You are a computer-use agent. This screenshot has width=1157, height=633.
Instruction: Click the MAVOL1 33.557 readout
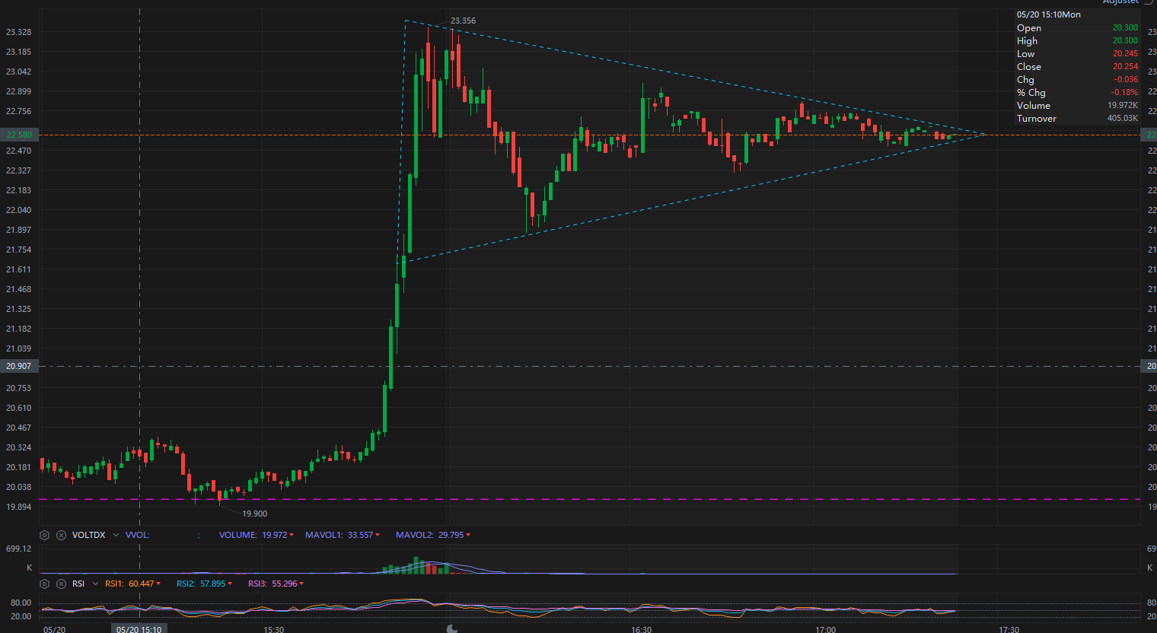pos(339,535)
